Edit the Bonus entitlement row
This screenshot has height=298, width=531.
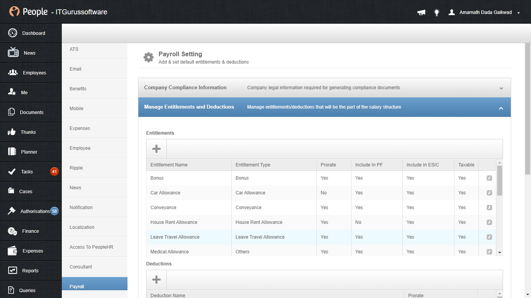coord(489,178)
